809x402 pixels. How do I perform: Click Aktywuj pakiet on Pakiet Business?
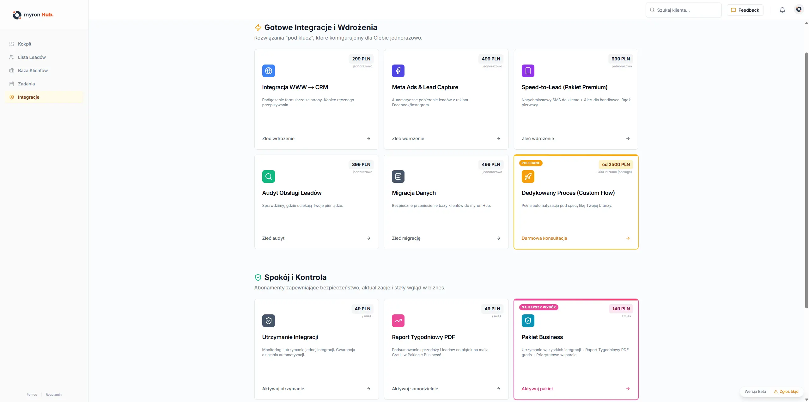[x=537, y=389]
